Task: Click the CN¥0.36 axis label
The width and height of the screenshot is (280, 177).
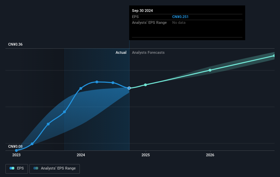Action: [x=15, y=44]
